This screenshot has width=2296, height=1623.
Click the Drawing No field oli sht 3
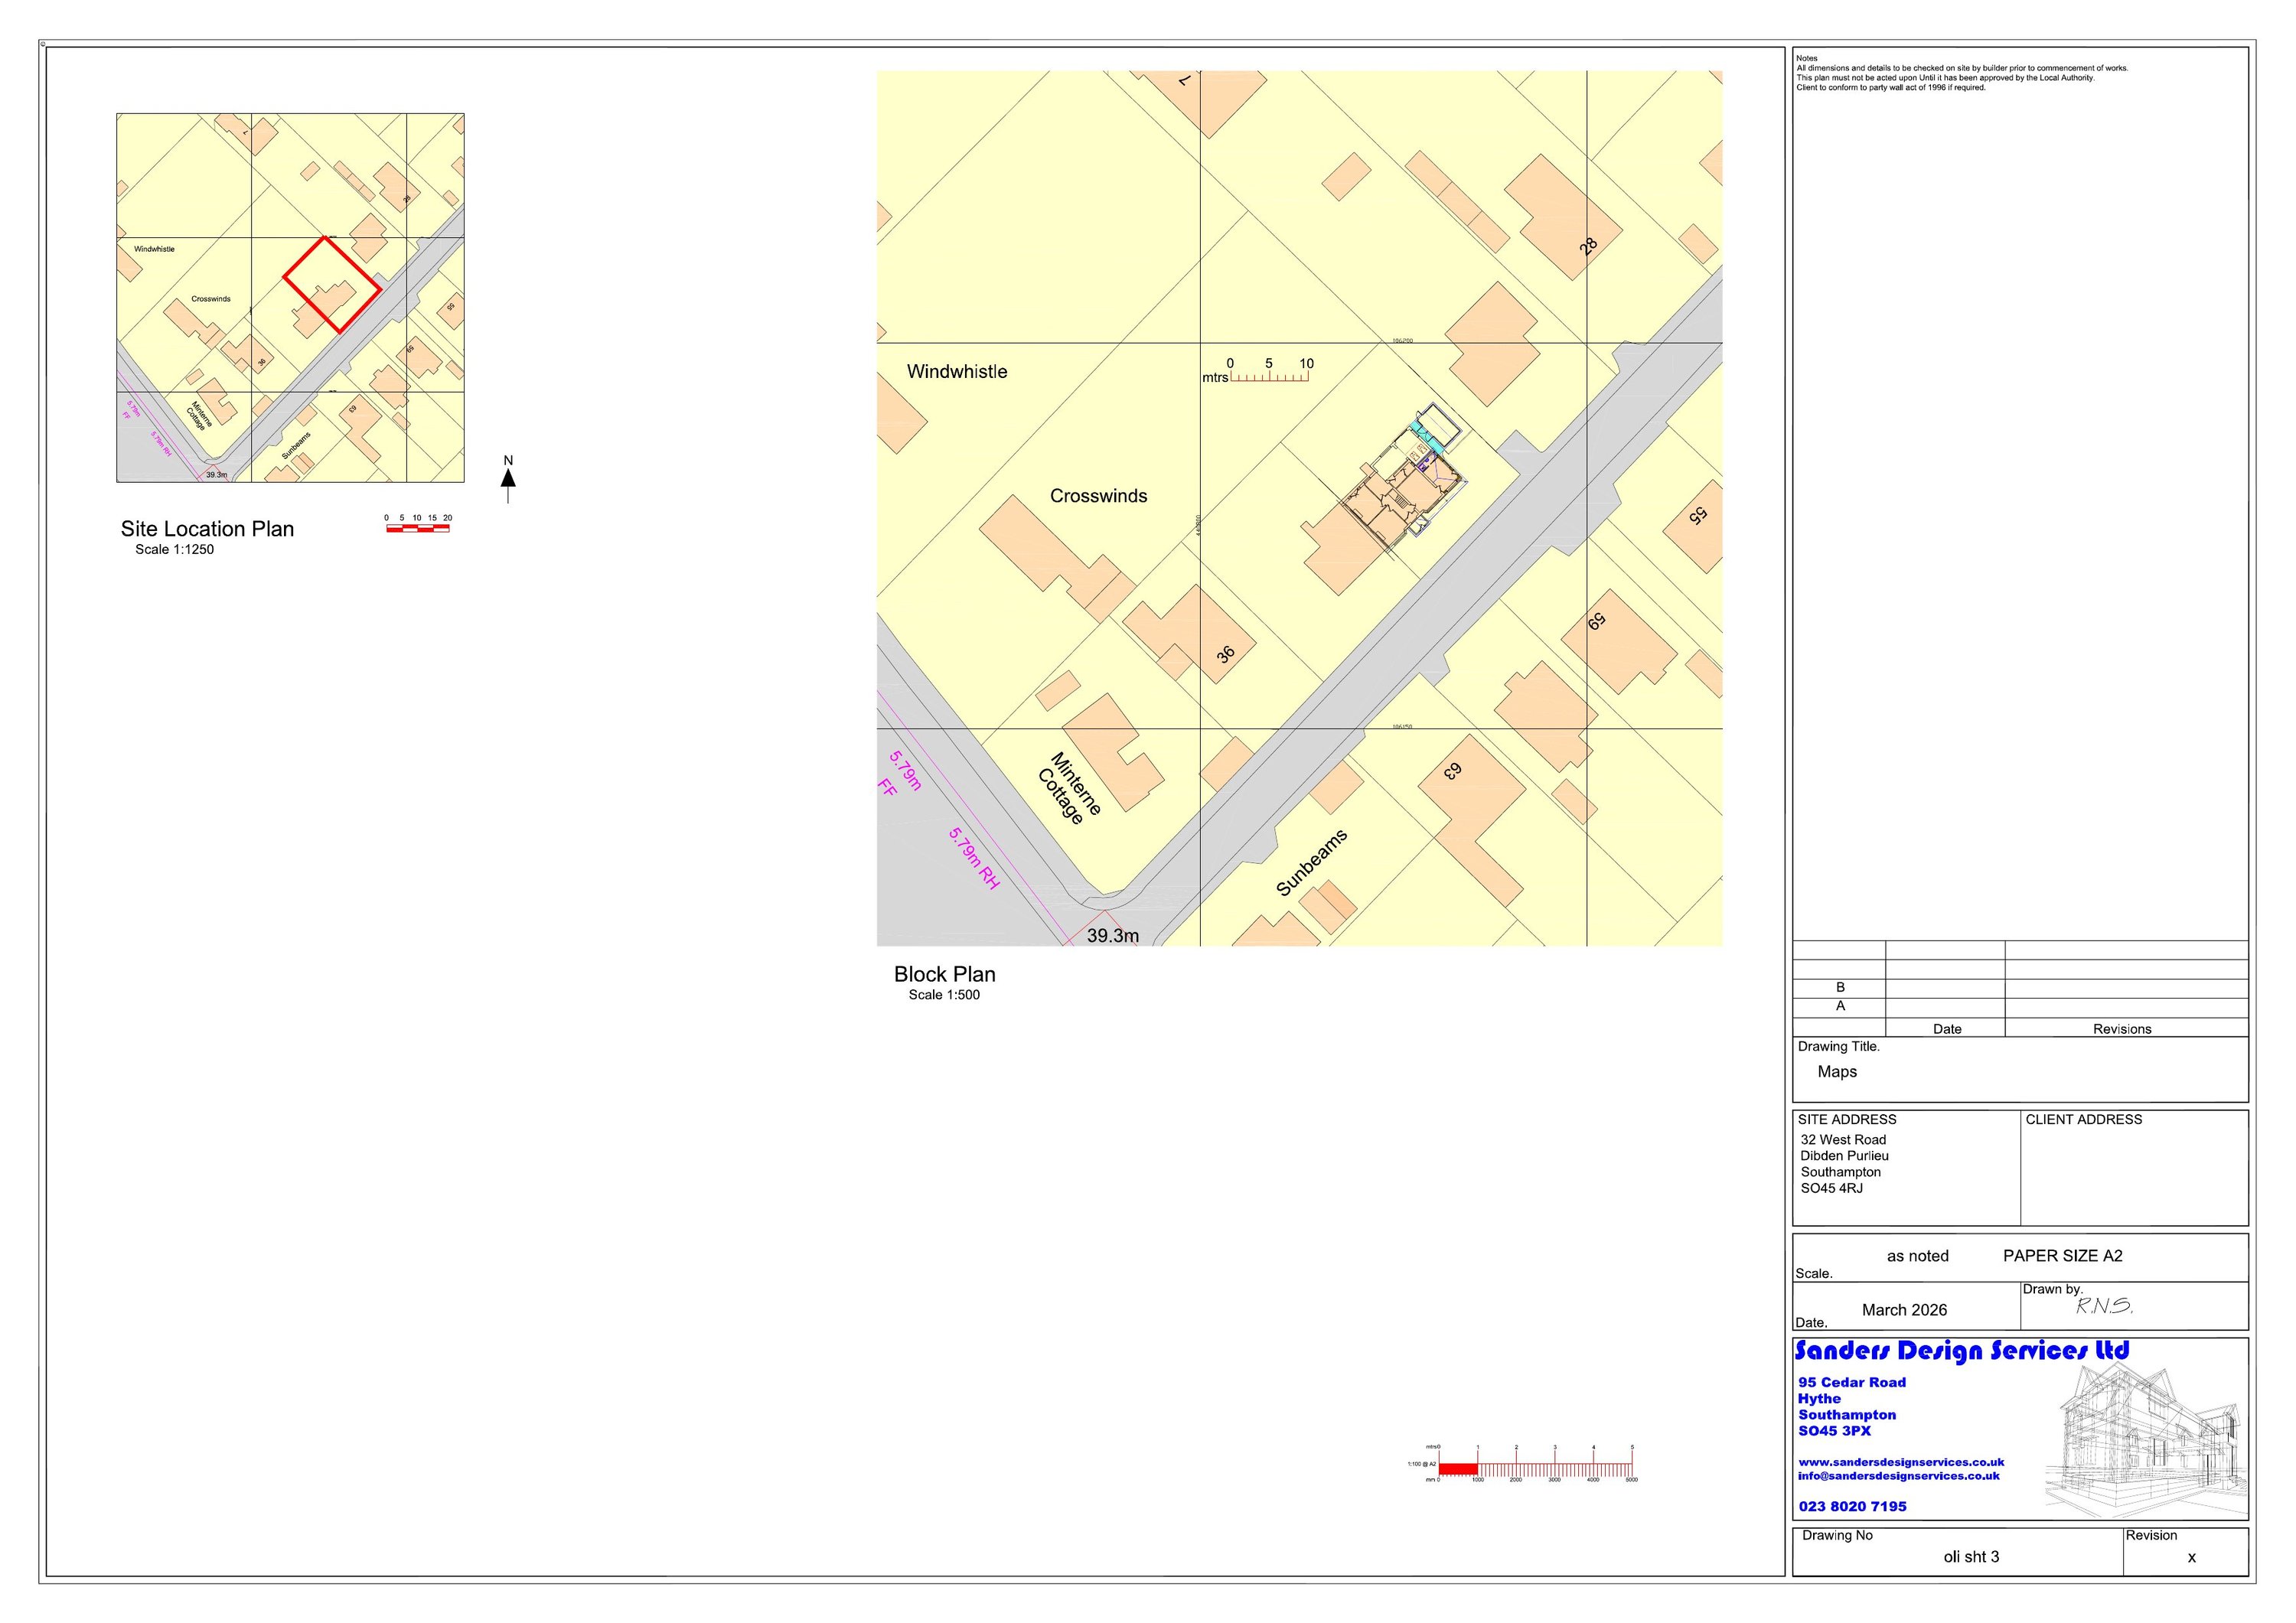tap(1971, 1557)
